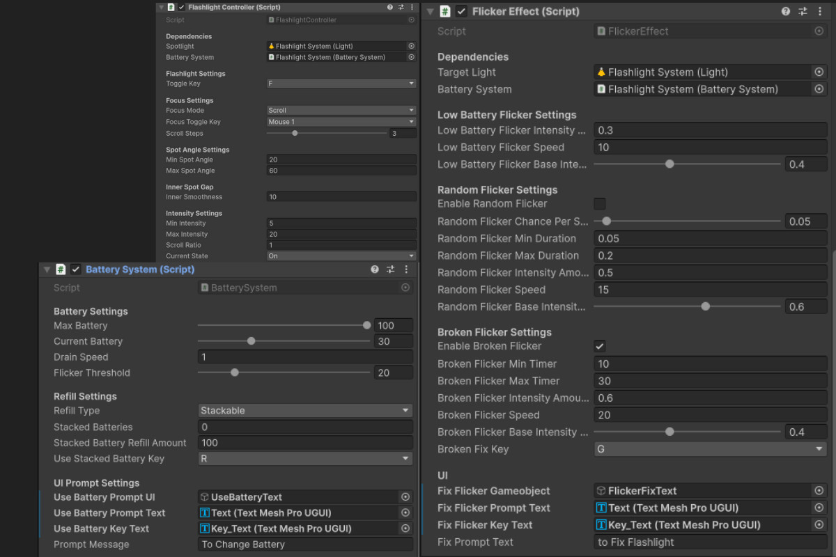836x557 pixels.
Task: Click the Current Battery slider
Action: point(284,341)
